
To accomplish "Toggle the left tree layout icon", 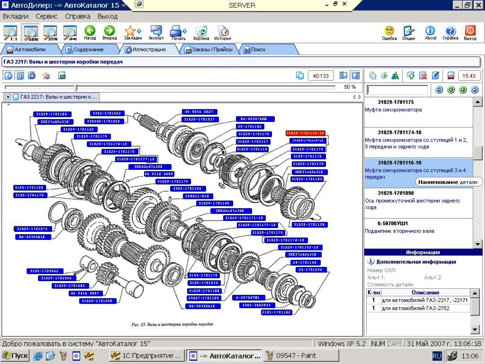I will (x=344, y=75).
